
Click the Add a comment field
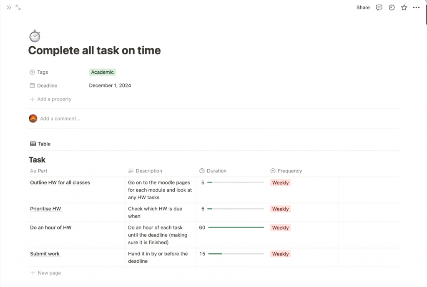click(x=60, y=119)
